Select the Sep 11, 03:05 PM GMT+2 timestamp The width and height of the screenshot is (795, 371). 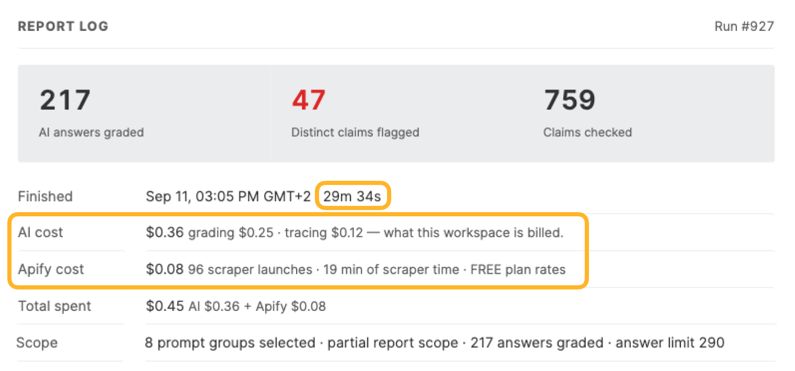coord(229,196)
